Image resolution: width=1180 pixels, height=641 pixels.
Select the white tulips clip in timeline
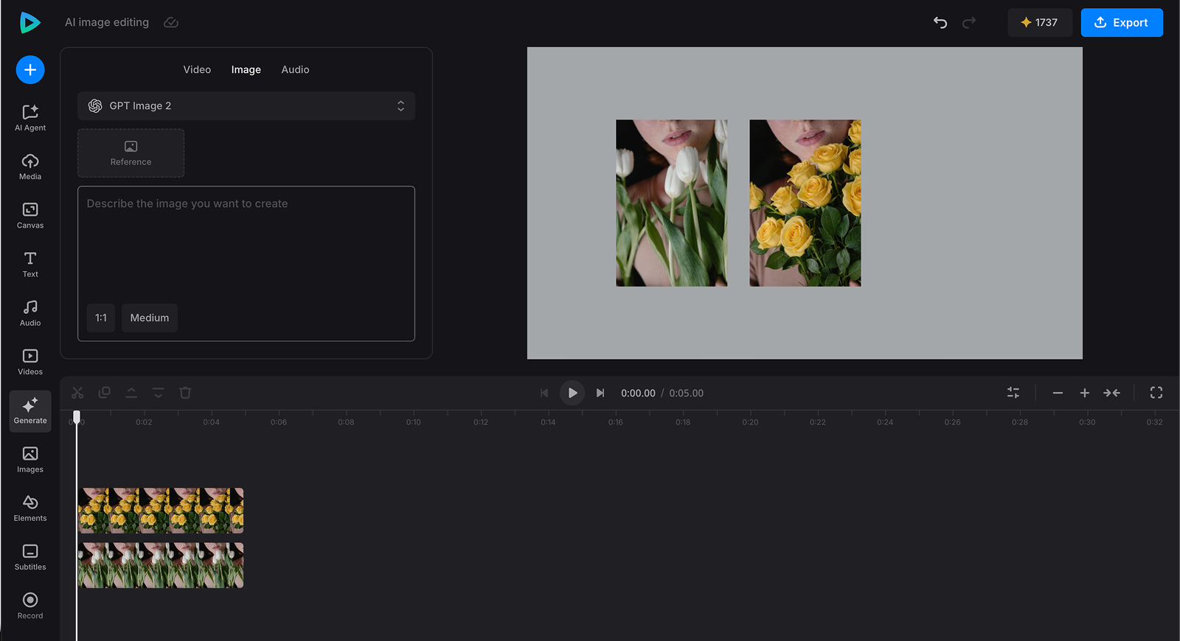point(161,565)
